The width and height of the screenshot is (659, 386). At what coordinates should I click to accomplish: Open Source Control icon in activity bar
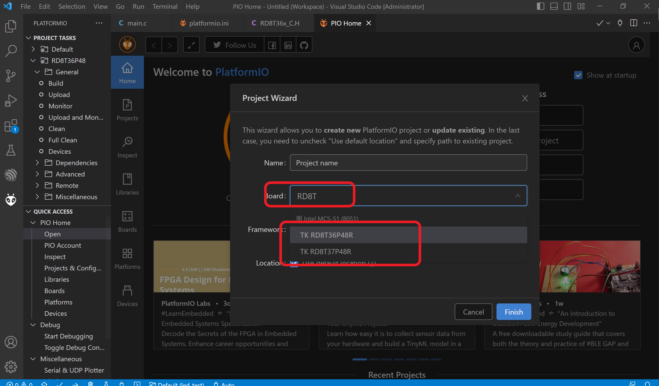pos(11,76)
